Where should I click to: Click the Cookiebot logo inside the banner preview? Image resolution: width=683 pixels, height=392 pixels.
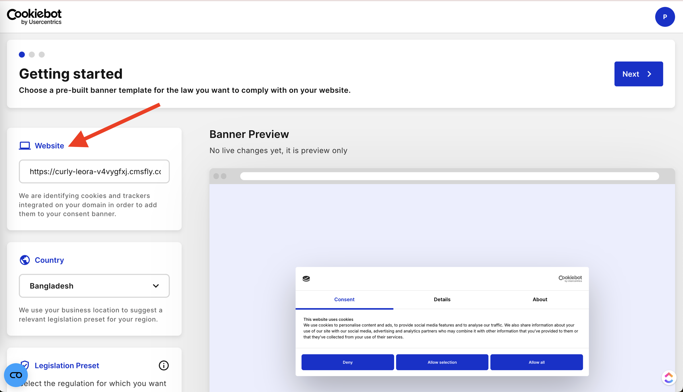coord(570,278)
